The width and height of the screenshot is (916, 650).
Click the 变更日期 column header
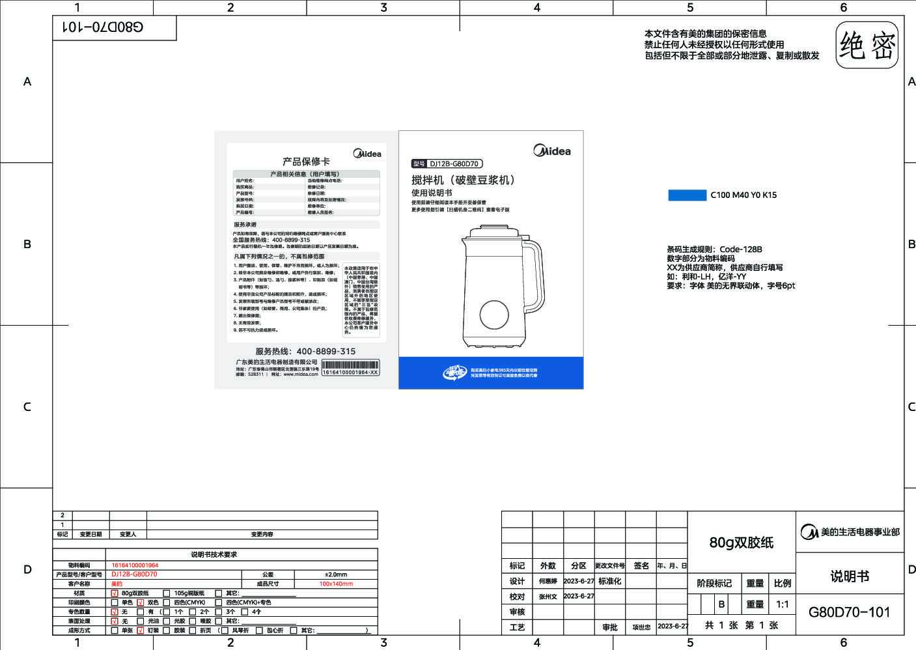click(90, 534)
